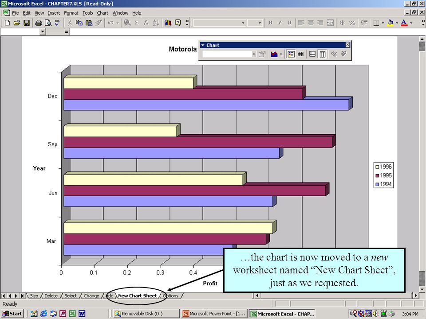426x319 pixels.
Task: Click the Copy icon
Action: point(79,23)
